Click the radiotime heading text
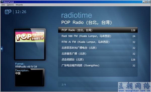 click(x=77, y=15)
